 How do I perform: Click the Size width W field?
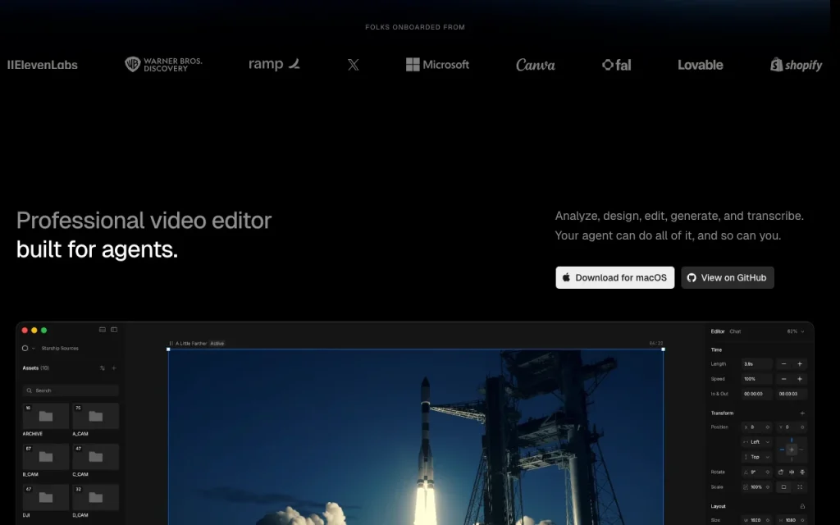click(756, 519)
